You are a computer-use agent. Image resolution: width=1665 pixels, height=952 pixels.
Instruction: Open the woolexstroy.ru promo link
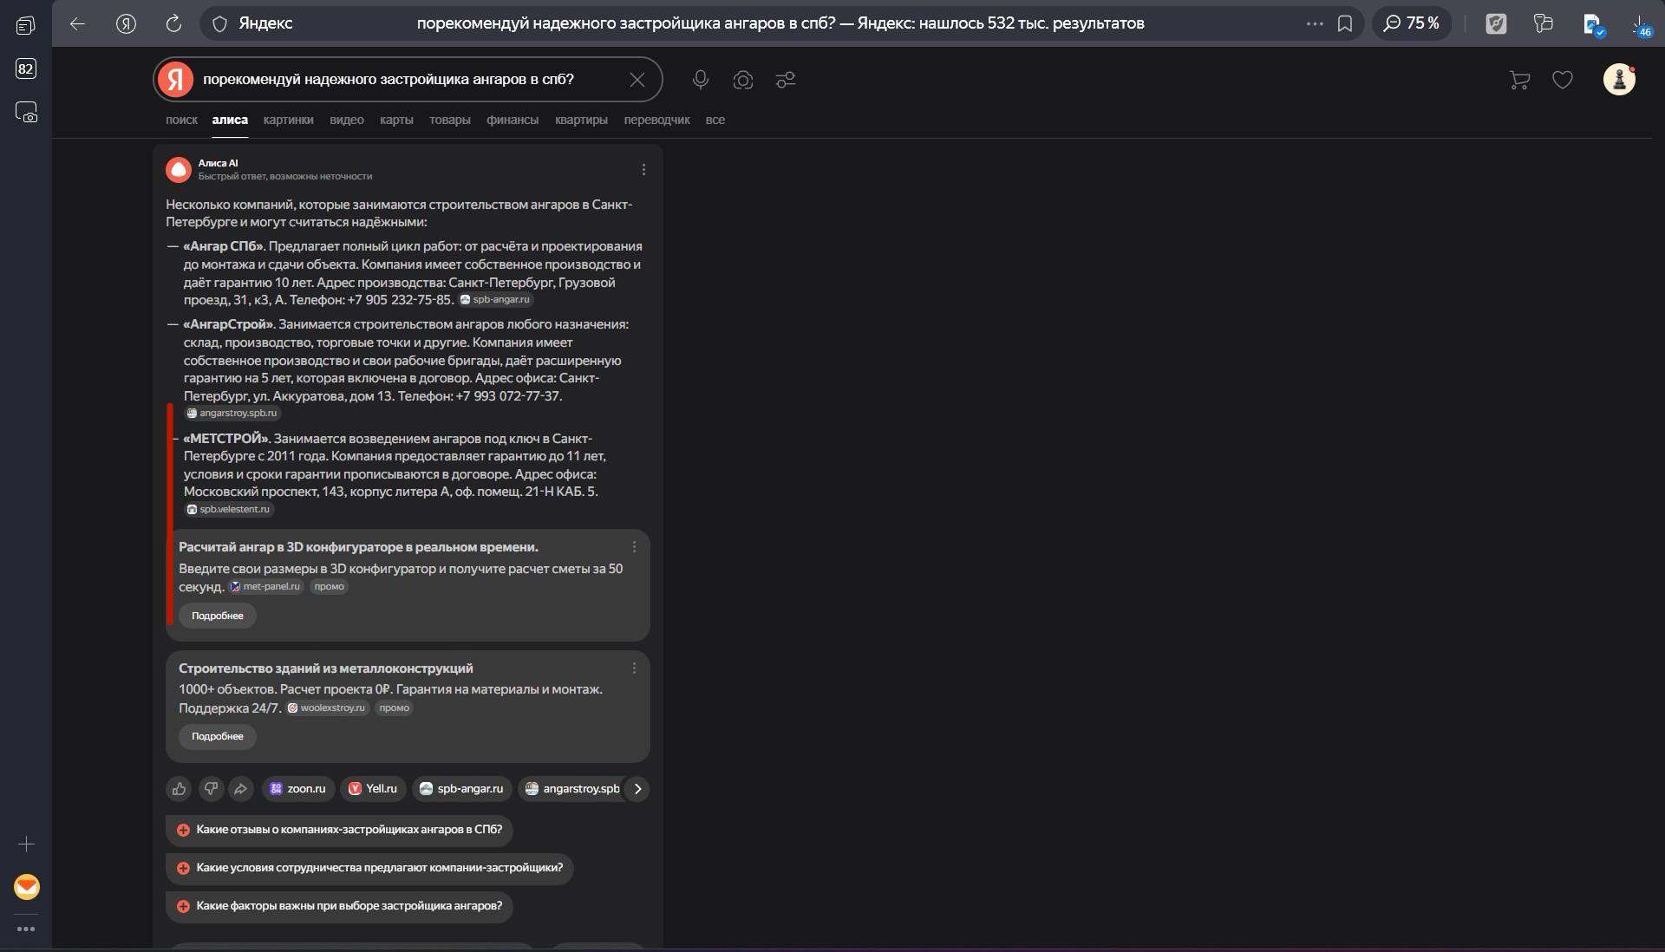click(328, 708)
